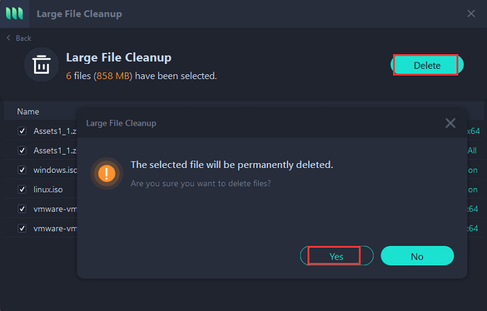Viewport: 487px width, 311px height.
Task: Click the teal Delete button
Action: 426,65
